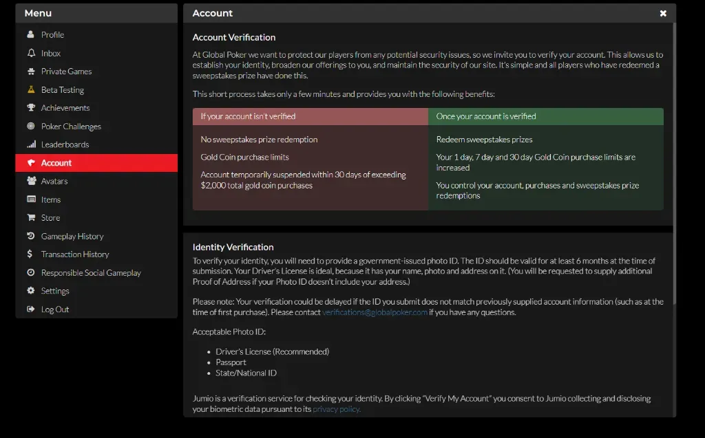Click the Items card icon
705x438 pixels.
tap(31, 199)
